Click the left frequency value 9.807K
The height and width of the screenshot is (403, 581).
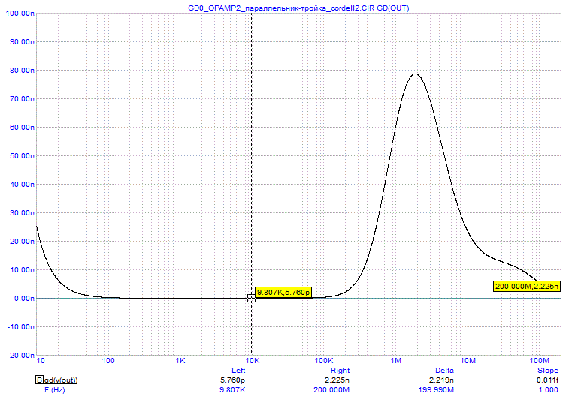[x=232, y=389]
